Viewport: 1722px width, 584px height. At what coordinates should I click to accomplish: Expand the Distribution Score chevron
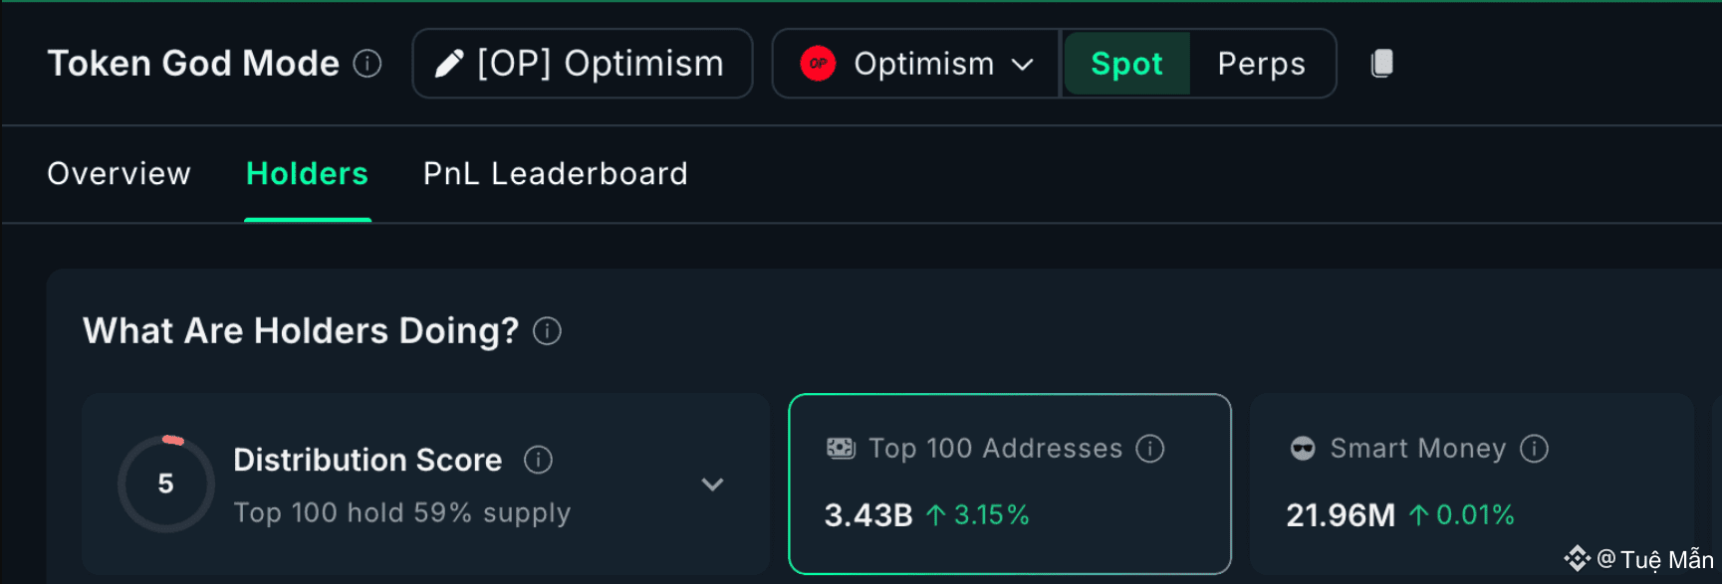coord(712,485)
